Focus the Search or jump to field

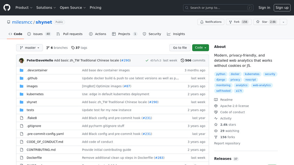(x=218, y=8)
